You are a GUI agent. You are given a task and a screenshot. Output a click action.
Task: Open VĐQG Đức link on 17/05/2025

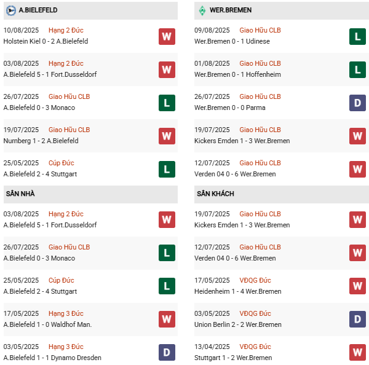coord(255,280)
